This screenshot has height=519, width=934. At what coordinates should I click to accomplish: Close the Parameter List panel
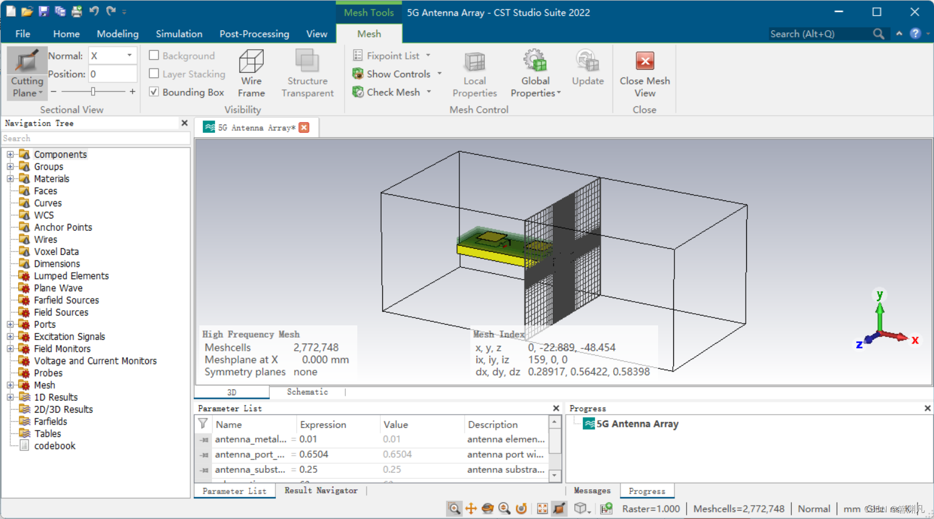[x=556, y=409]
